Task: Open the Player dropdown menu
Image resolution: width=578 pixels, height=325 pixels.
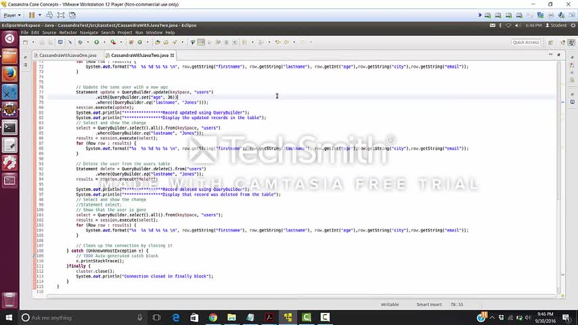Action: [x=12, y=15]
